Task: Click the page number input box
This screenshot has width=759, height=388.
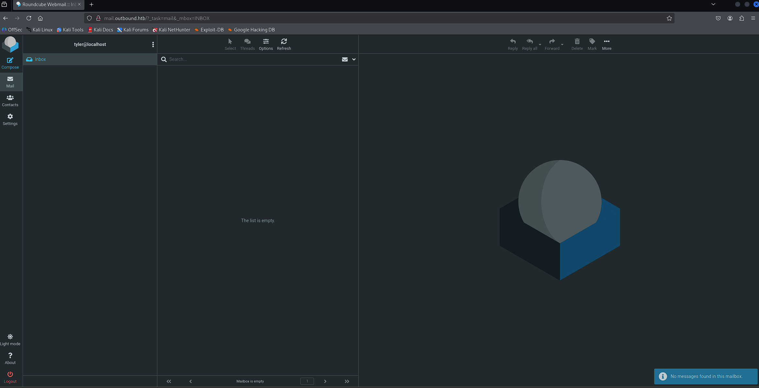Action: [x=307, y=381]
